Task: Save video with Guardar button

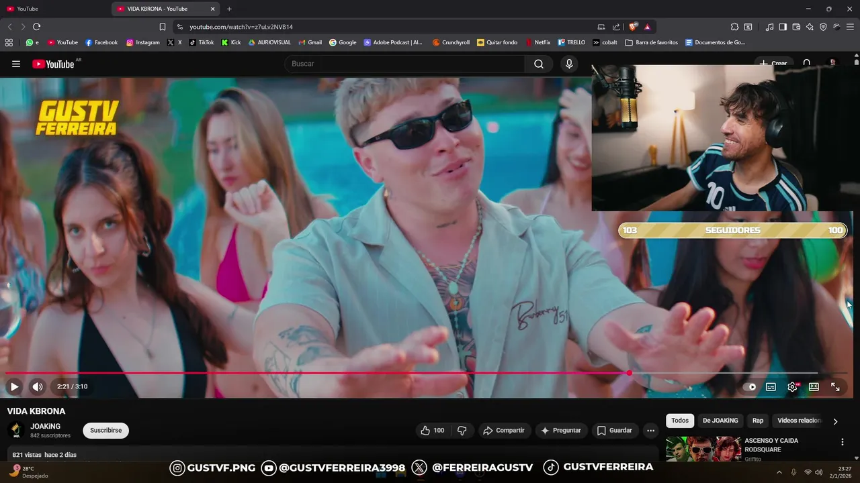Action: pyautogui.click(x=615, y=431)
